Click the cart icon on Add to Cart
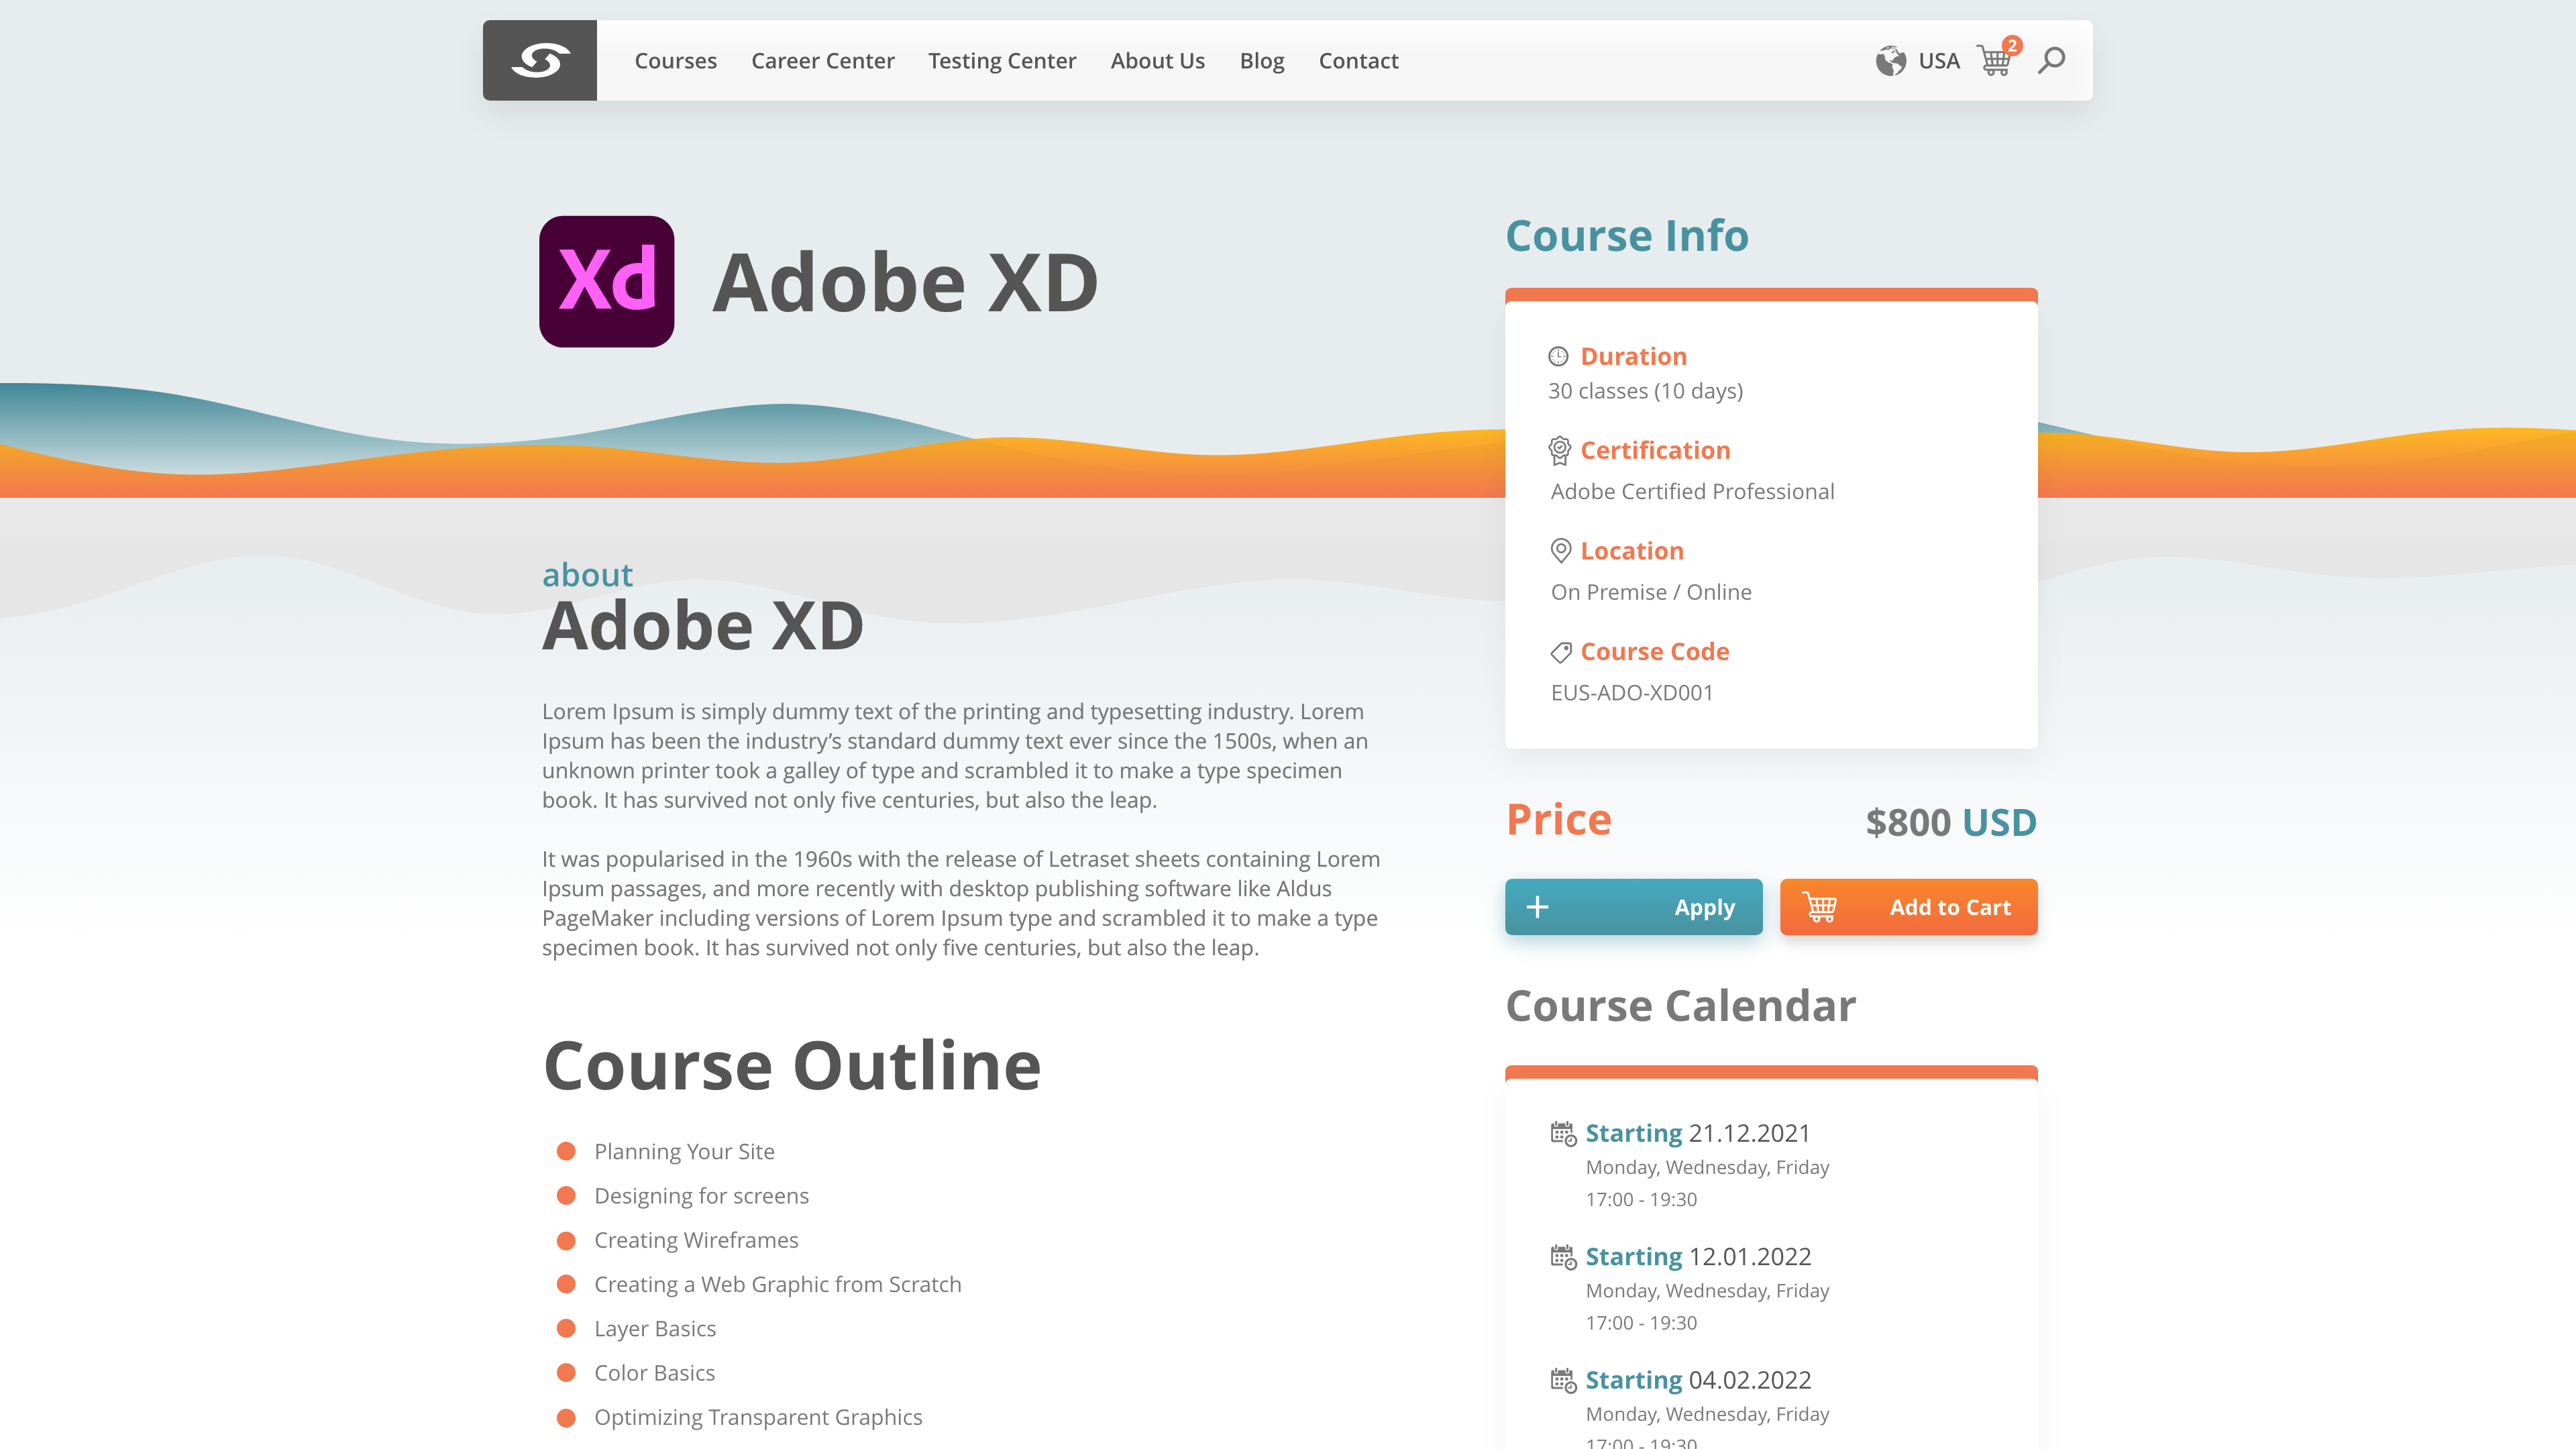The width and height of the screenshot is (2576, 1449). pyautogui.click(x=1819, y=907)
